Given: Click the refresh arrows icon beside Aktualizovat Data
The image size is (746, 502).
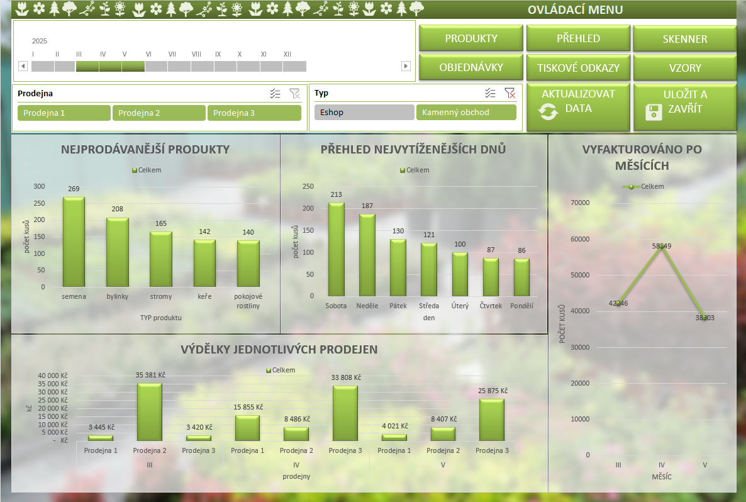Looking at the screenshot, I should click(x=548, y=113).
